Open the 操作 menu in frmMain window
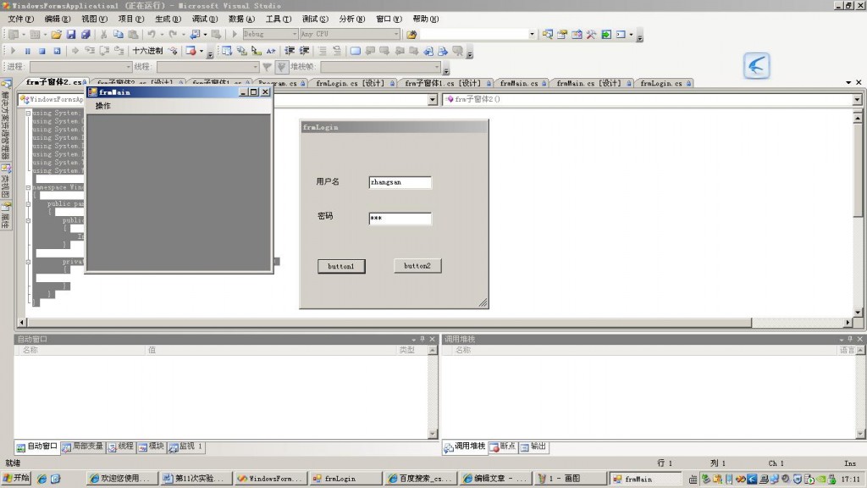 [x=103, y=106]
